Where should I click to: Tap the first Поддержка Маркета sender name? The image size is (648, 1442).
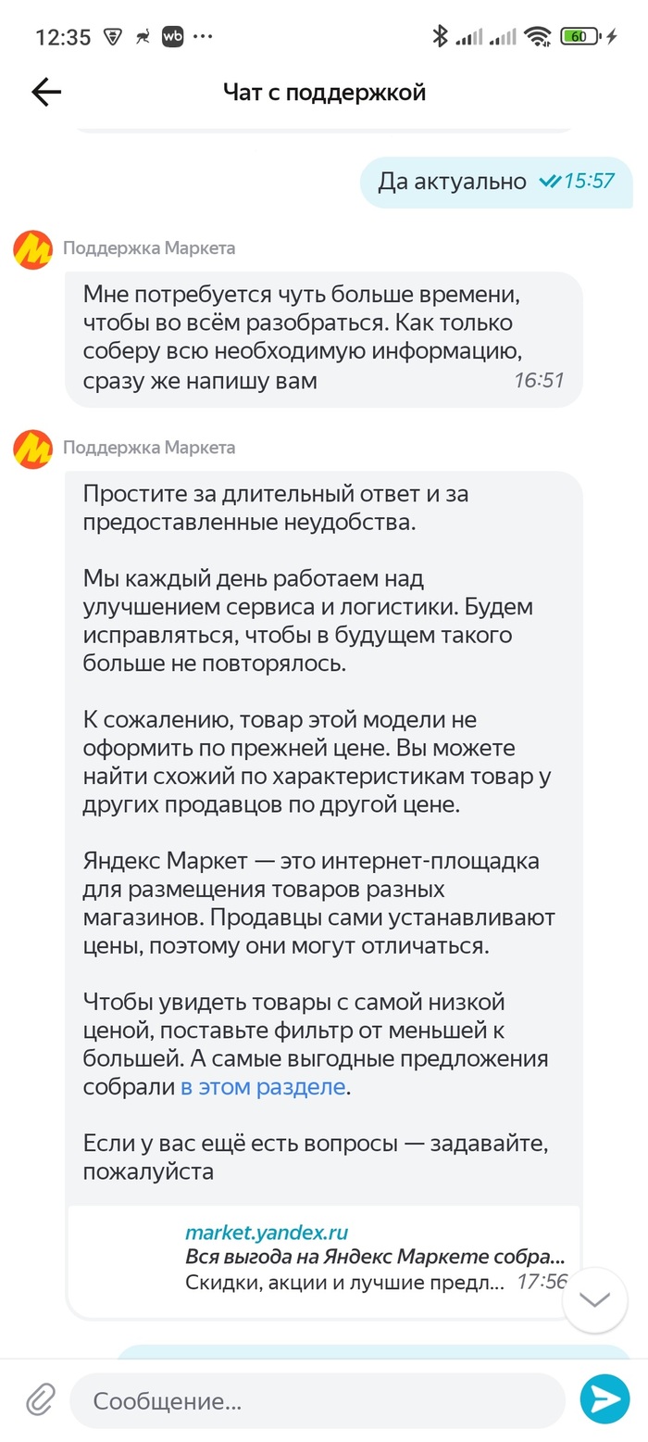149,247
